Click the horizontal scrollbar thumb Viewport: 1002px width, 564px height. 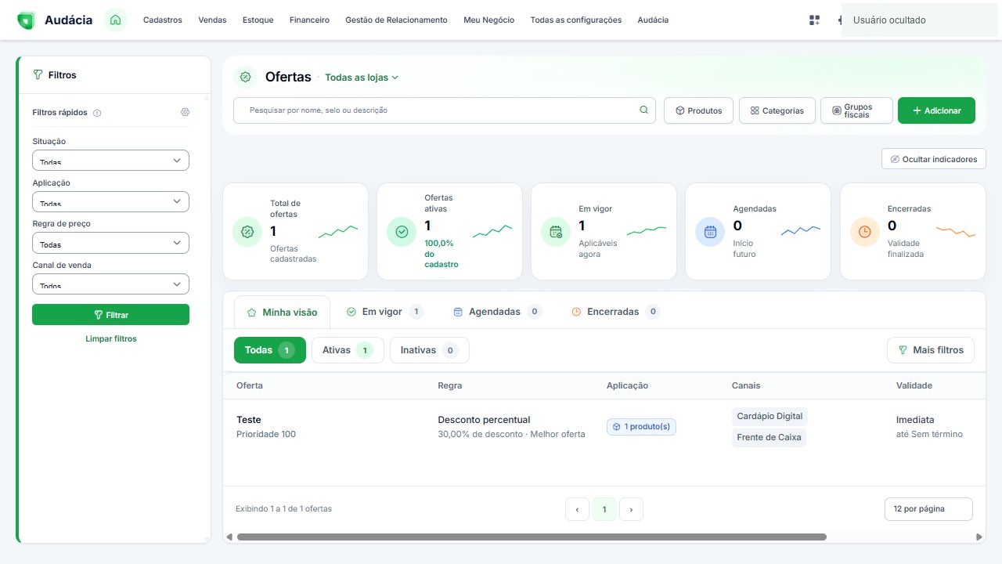tap(532, 537)
